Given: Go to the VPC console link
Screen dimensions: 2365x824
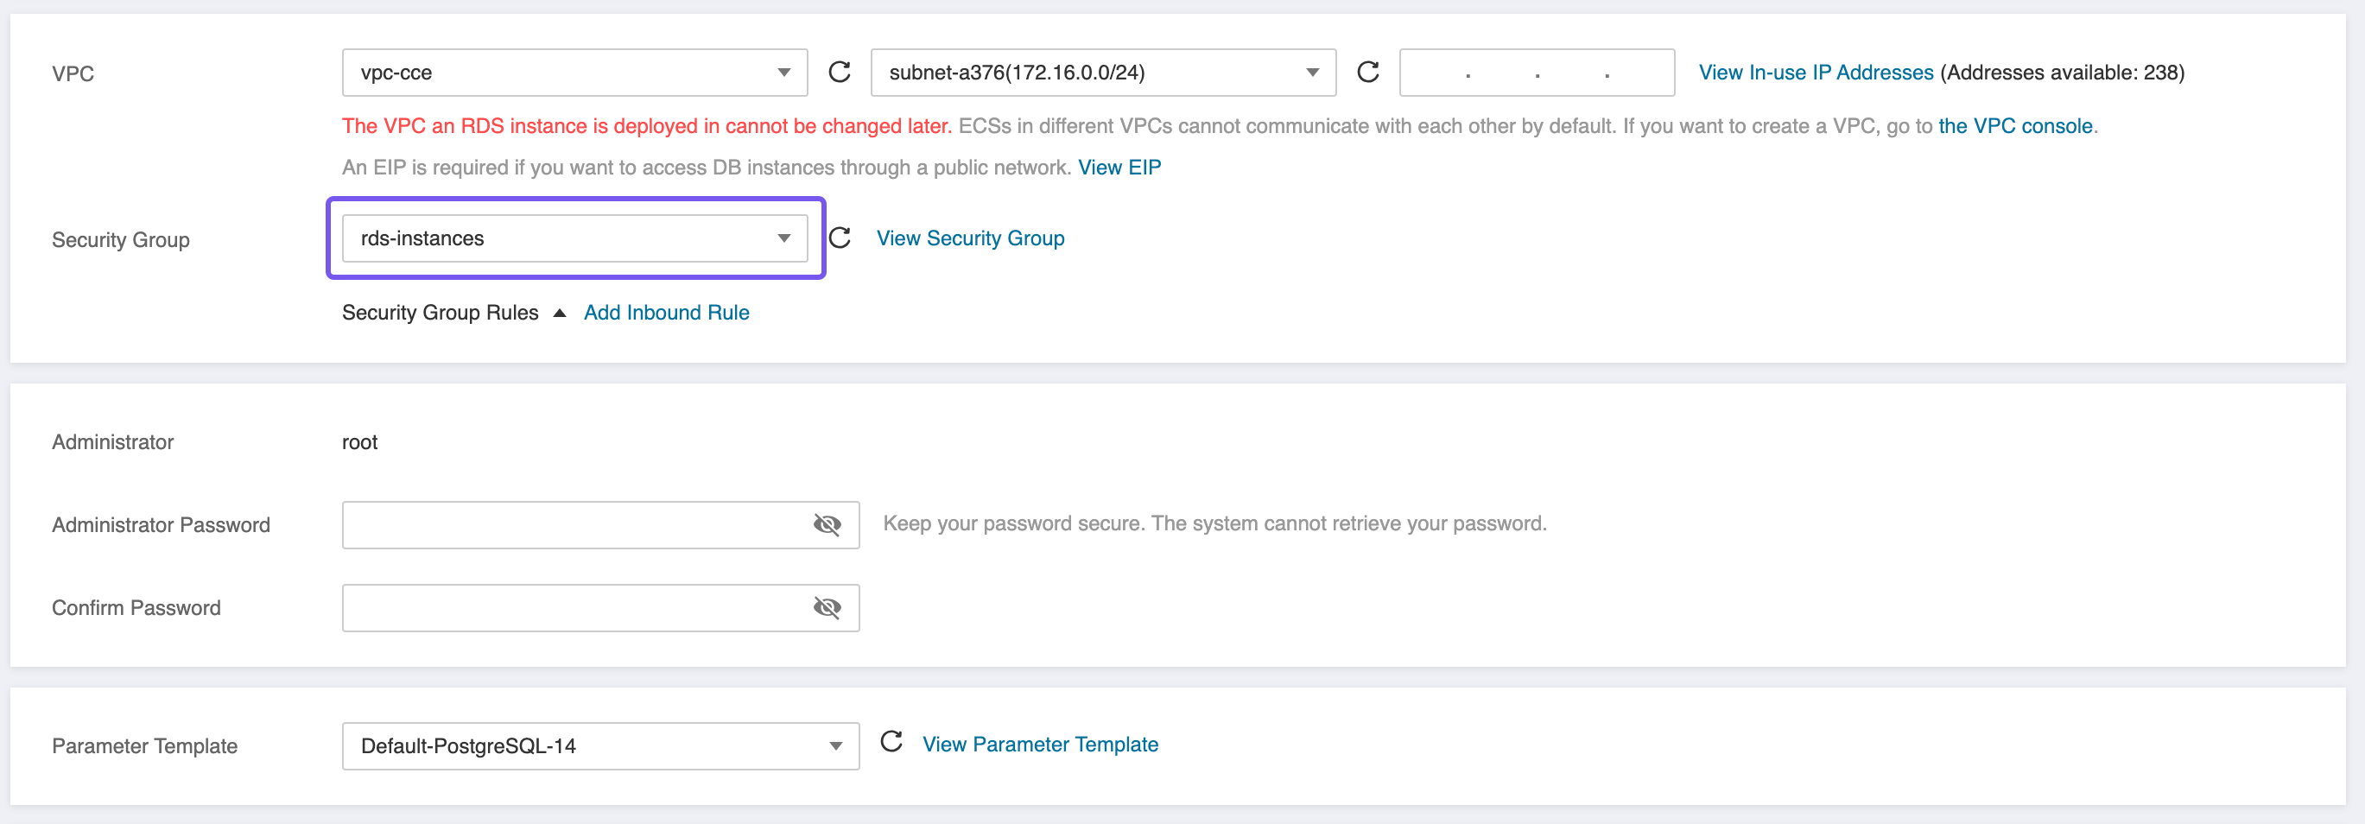Looking at the screenshot, I should [2015, 126].
